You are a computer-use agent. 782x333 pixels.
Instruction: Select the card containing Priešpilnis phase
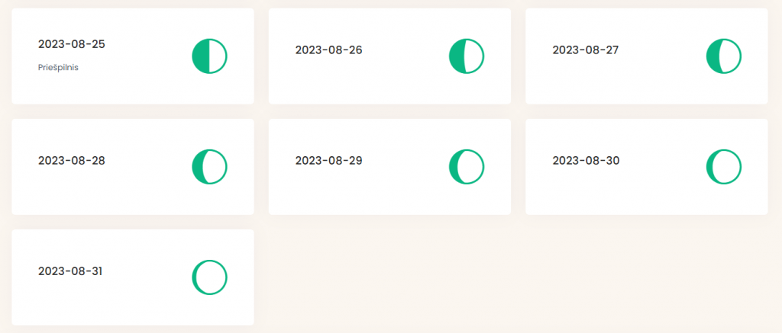[133, 56]
